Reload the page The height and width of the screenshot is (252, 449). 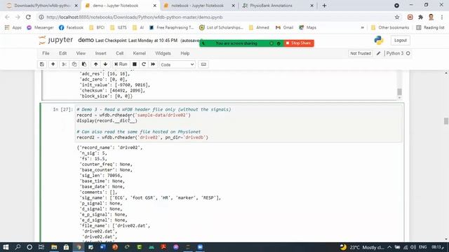28,17
